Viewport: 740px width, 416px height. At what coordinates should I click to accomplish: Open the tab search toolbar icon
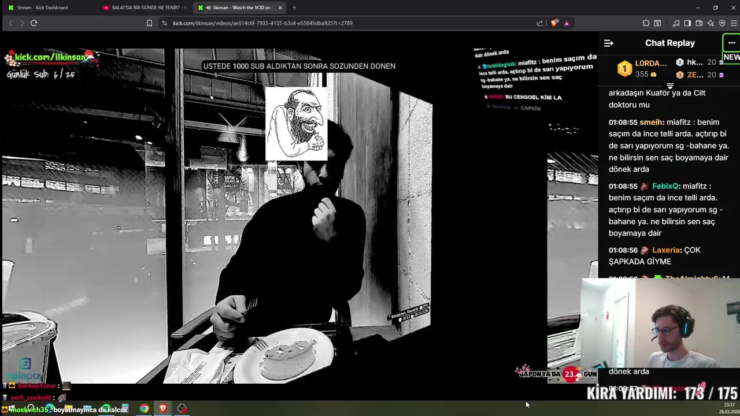pyautogui.click(x=657, y=23)
